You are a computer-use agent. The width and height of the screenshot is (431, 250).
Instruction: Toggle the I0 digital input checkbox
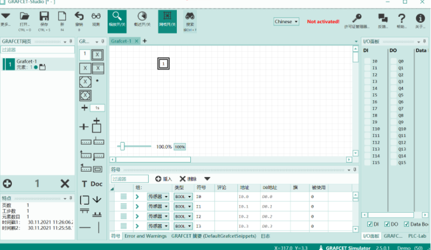coord(367,62)
